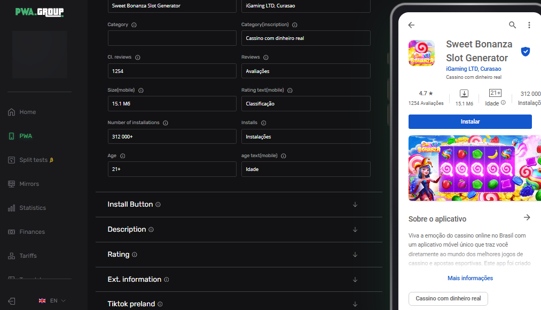Image resolution: width=541 pixels, height=310 pixels.
Task: Expand the Rating section
Action: pyautogui.click(x=355, y=255)
